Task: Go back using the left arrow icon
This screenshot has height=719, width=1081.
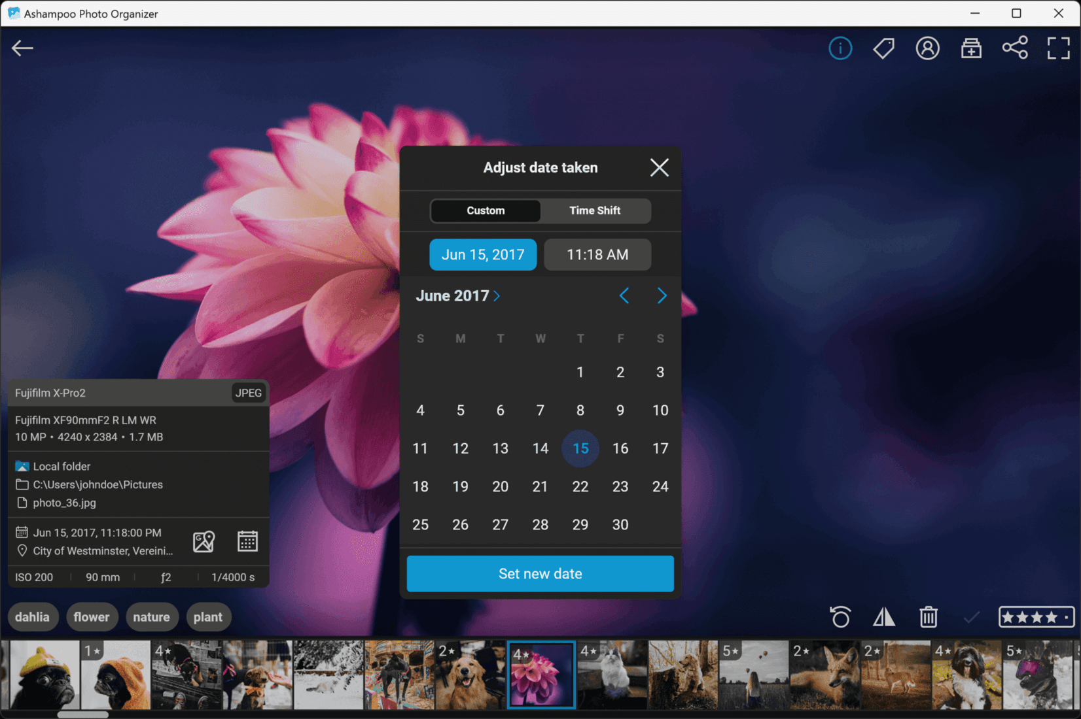Action: (x=22, y=48)
